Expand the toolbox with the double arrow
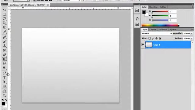Image resolution: width=195 pixels, height=110 pixels. pos(2,4)
